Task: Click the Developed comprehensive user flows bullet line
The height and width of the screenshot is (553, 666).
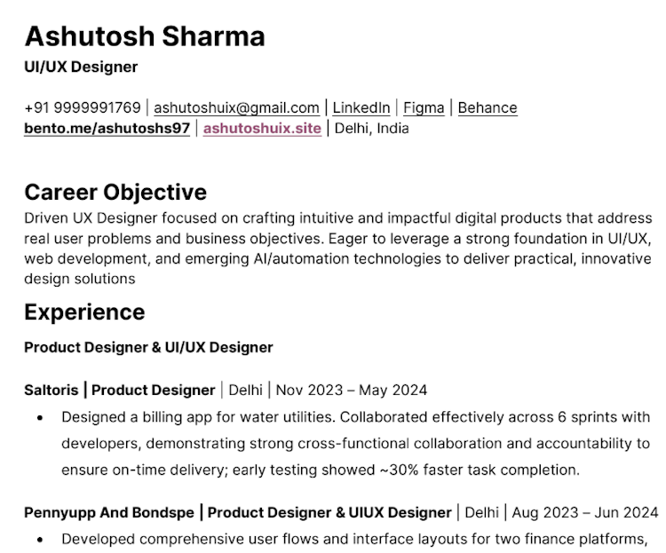Action: tap(354, 539)
